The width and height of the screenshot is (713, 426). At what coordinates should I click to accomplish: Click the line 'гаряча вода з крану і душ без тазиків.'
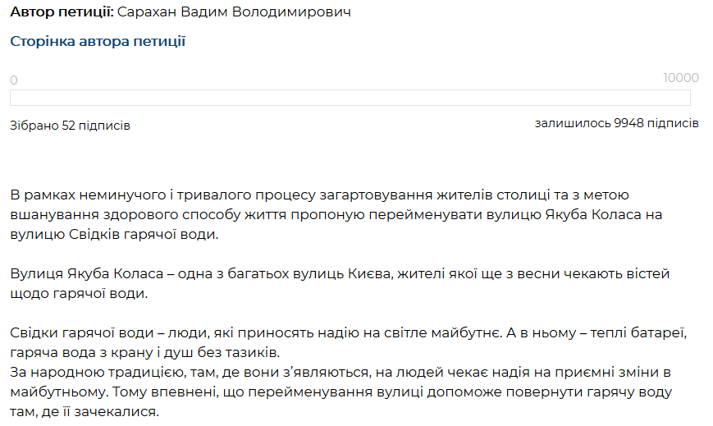pyautogui.click(x=145, y=353)
